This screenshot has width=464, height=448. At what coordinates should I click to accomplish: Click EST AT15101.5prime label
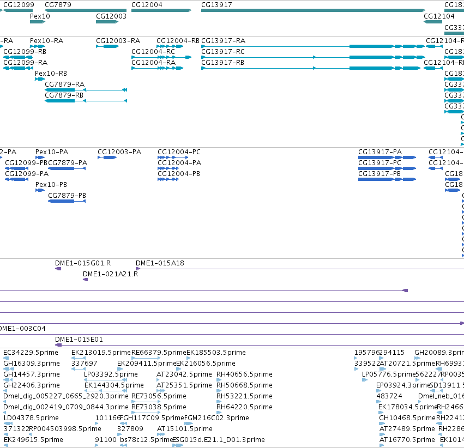pos(185,429)
